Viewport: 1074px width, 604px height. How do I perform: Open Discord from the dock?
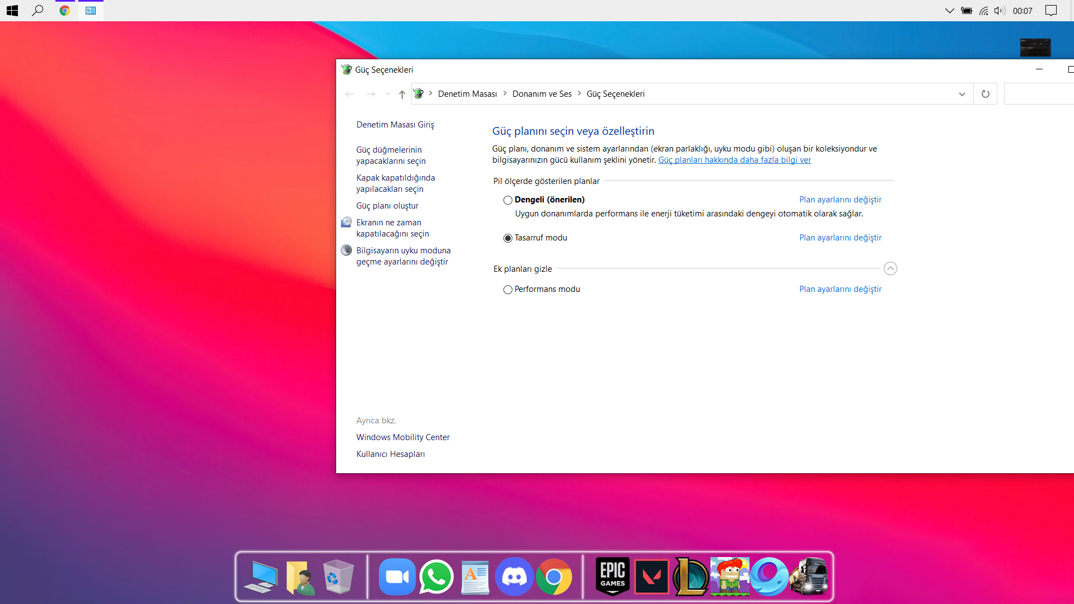(514, 576)
